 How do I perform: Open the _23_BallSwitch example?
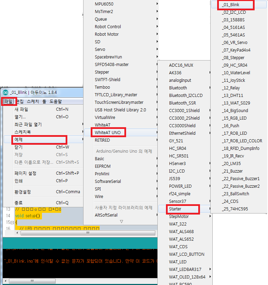click(x=239, y=194)
